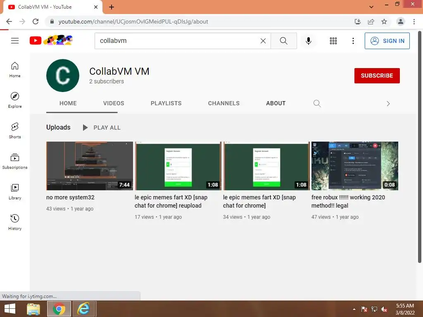Switch to the CHANNELS tab
The image size is (423, 317).
pos(223,103)
